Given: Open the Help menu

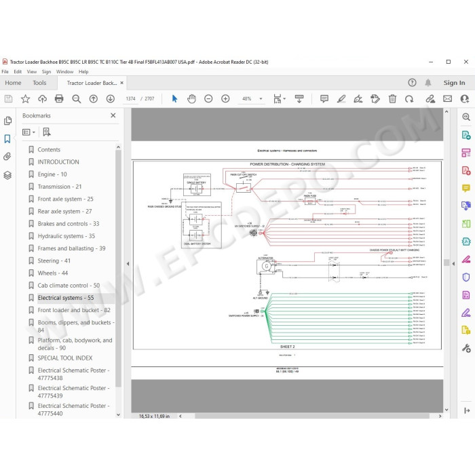Looking at the screenshot, I should [x=83, y=72].
